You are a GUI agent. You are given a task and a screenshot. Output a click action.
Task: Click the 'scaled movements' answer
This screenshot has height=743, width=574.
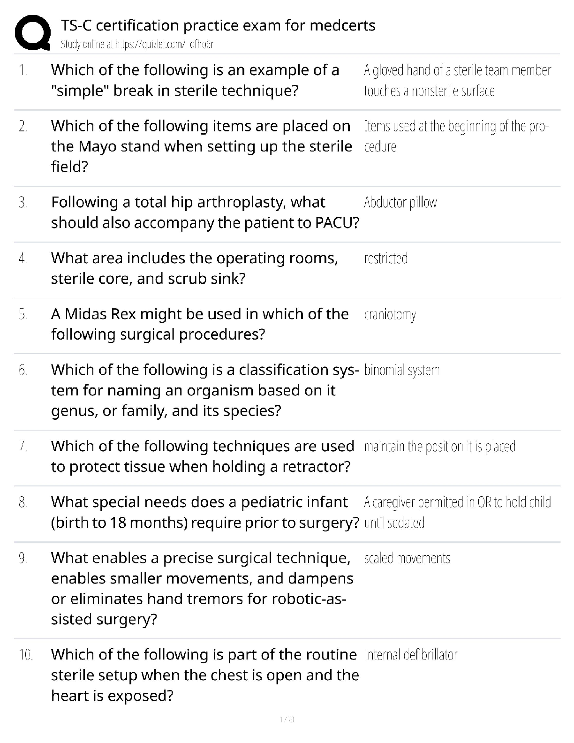[x=407, y=558]
